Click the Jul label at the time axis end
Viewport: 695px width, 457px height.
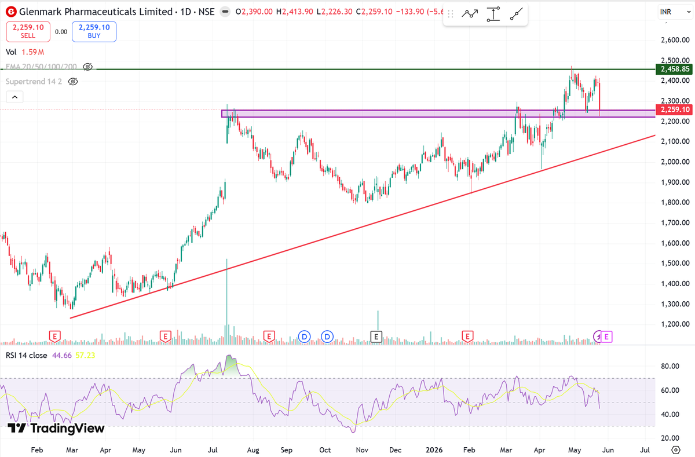pyautogui.click(x=644, y=449)
